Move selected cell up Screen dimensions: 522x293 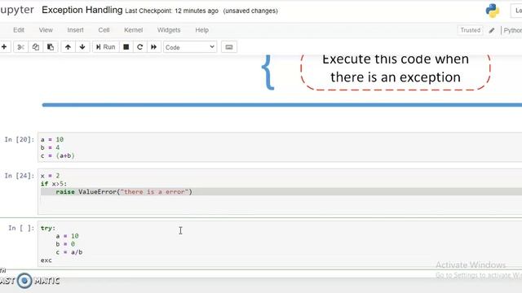pos(68,47)
